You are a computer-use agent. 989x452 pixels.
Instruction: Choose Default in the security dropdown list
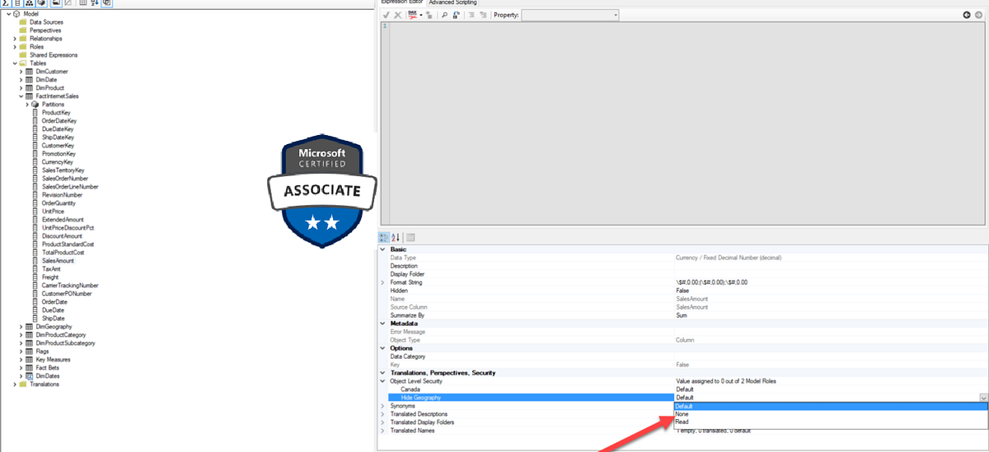point(831,406)
